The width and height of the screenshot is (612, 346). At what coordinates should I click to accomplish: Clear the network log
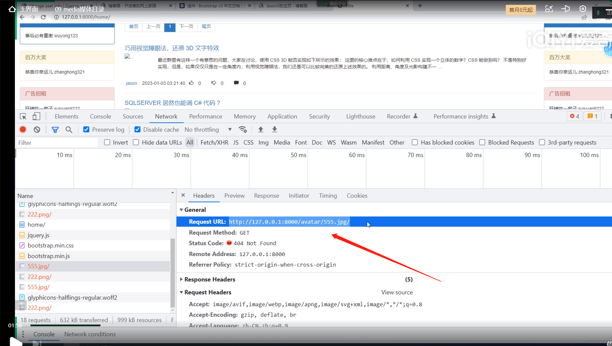click(x=37, y=129)
